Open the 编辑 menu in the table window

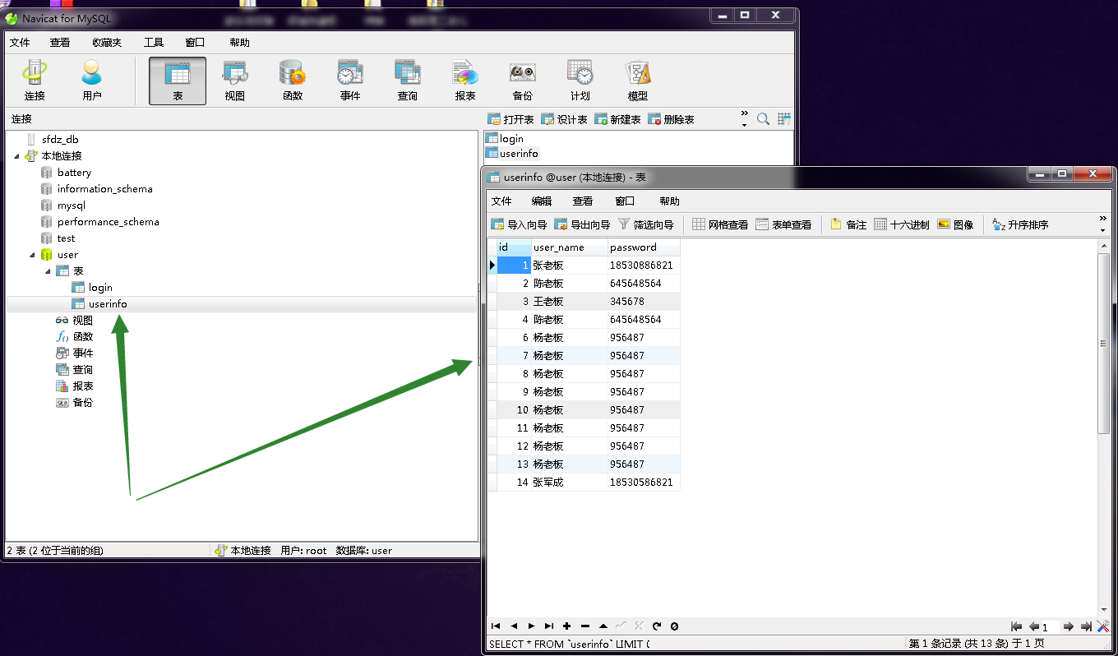(x=541, y=201)
